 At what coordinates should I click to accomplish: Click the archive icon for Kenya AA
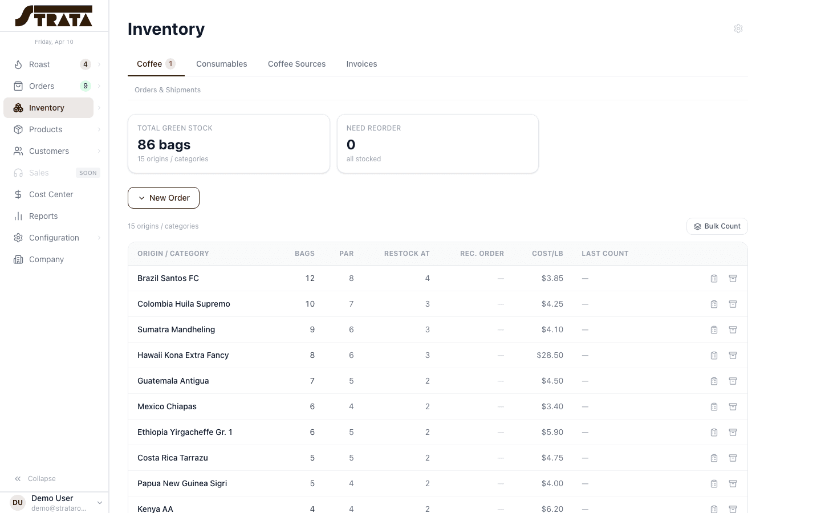coord(733,508)
